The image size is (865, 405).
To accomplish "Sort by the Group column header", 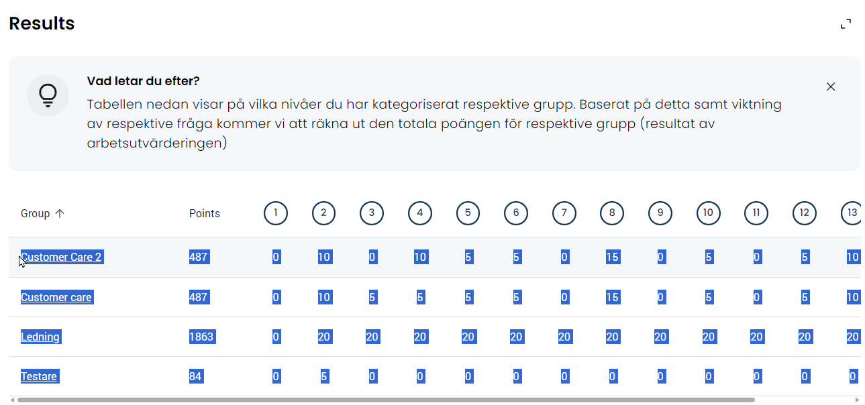I will (36, 213).
